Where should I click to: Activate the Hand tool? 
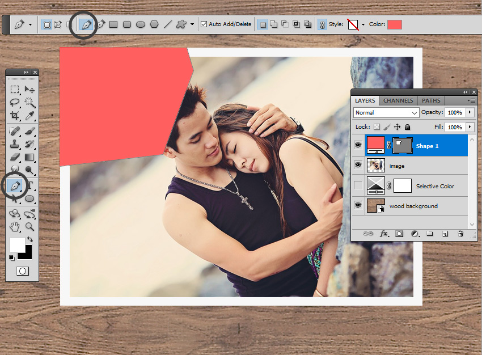point(15,226)
